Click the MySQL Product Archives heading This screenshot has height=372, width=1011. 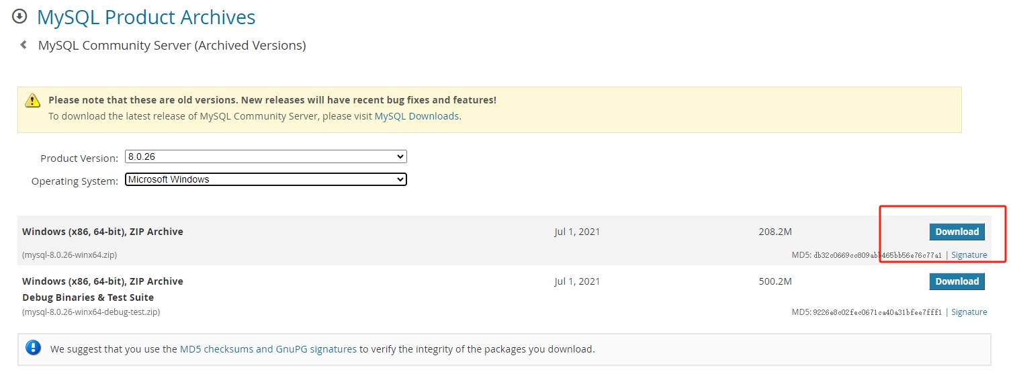(x=146, y=17)
